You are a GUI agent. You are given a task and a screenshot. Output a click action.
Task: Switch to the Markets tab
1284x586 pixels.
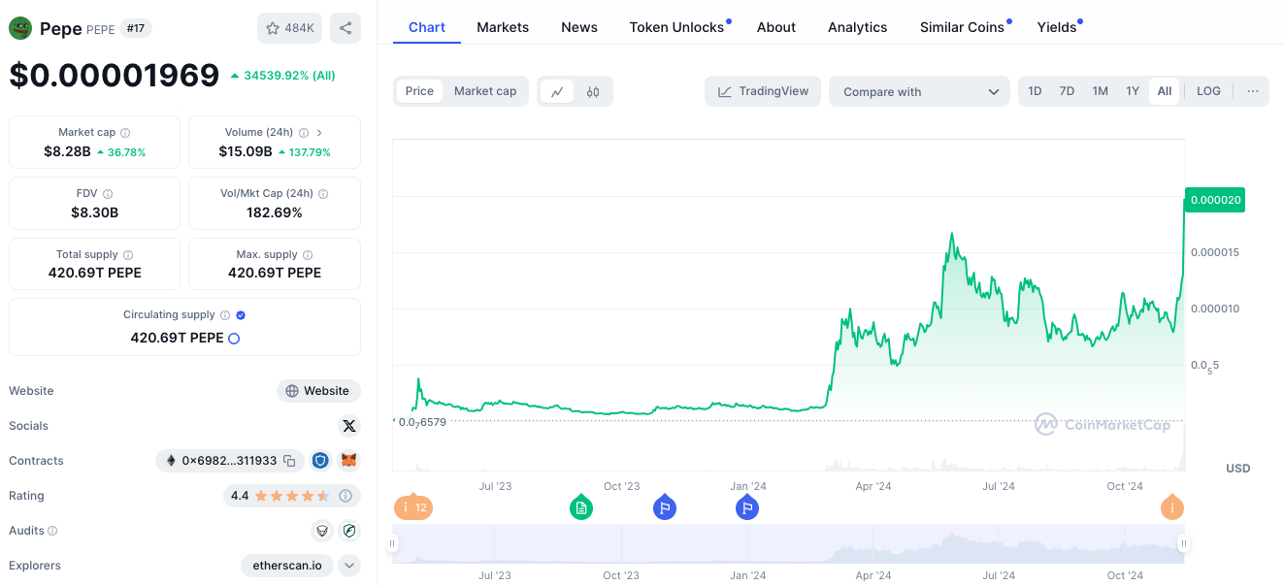click(503, 27)
